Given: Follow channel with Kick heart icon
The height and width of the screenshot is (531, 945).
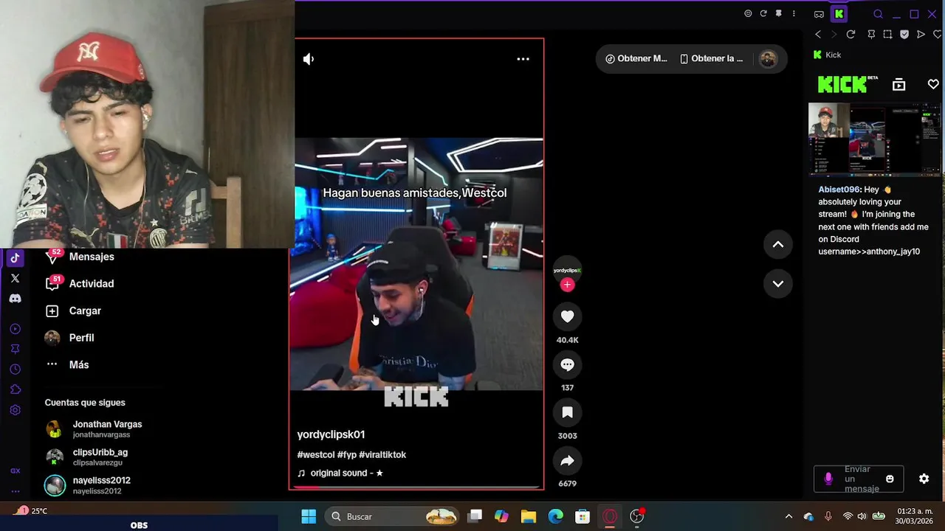Looking at the screenshot, I should pos(933,85).
